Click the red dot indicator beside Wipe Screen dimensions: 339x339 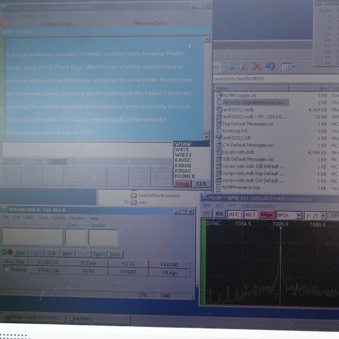10,252
